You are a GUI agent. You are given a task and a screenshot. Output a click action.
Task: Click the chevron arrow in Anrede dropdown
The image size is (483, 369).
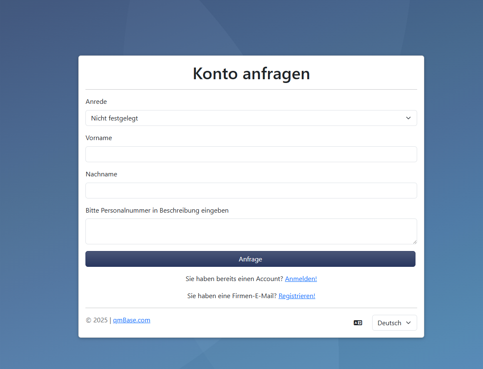pos(408,118)
